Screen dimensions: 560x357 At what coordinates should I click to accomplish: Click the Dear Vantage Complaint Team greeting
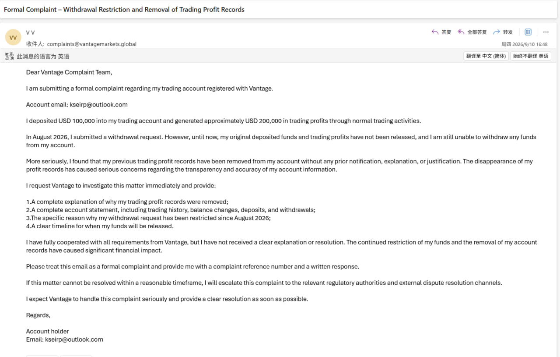69,72
